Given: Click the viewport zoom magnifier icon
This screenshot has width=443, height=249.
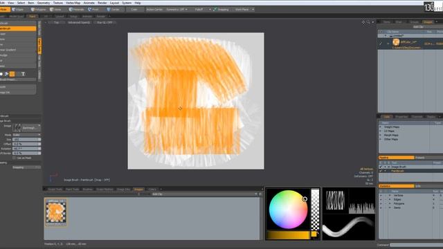Looking at the screenshot, I should tap(368, 22).
